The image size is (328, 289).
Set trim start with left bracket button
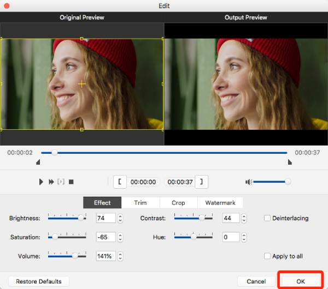(120, 182)
